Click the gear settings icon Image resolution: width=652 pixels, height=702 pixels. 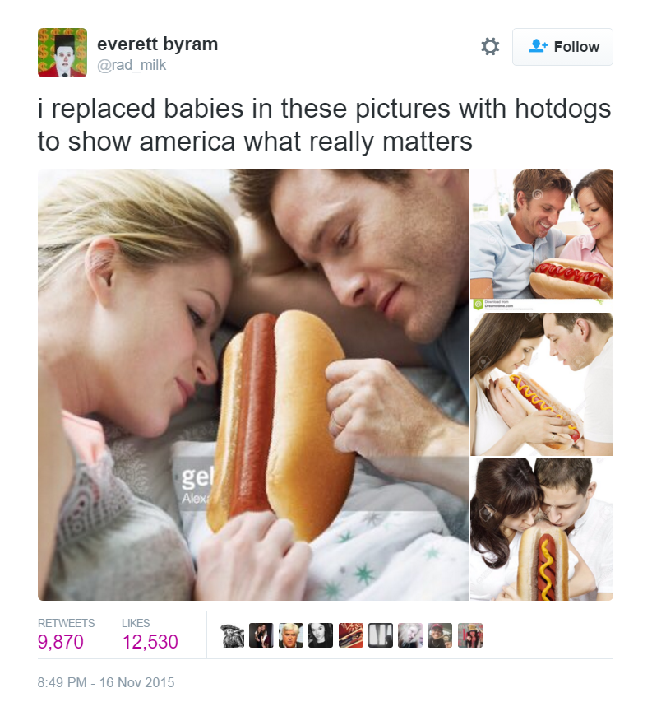[490, 47]
